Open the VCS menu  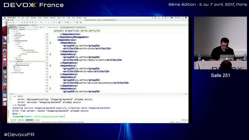coord(74,17)
